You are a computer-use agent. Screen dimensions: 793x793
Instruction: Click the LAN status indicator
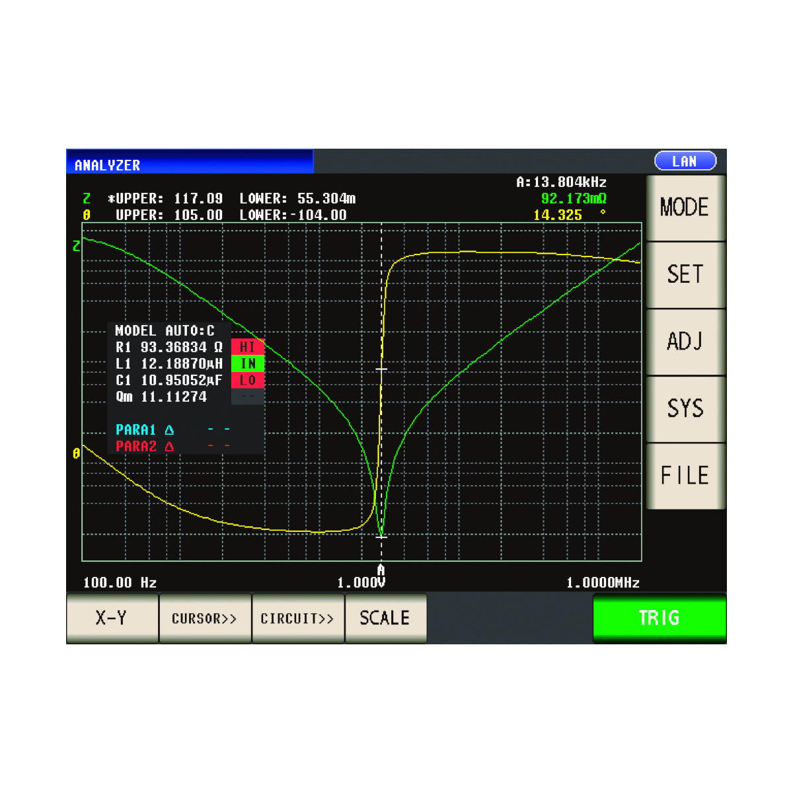685,161
